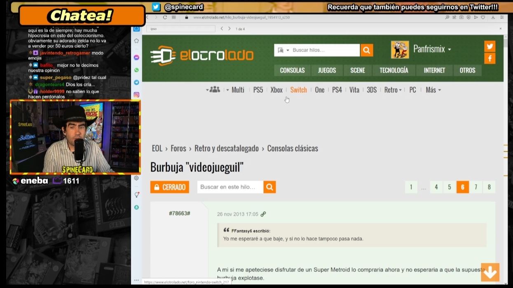Click the elotrolado logo
The height and width of the screenshot is (288, 513).
[202, 55]
